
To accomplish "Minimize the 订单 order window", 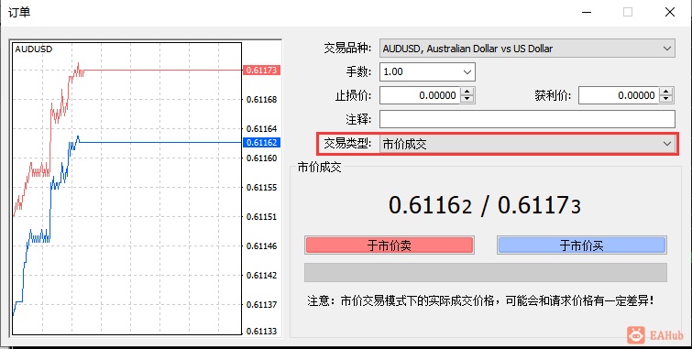I will pyautogui.click(x=586, y=12).
